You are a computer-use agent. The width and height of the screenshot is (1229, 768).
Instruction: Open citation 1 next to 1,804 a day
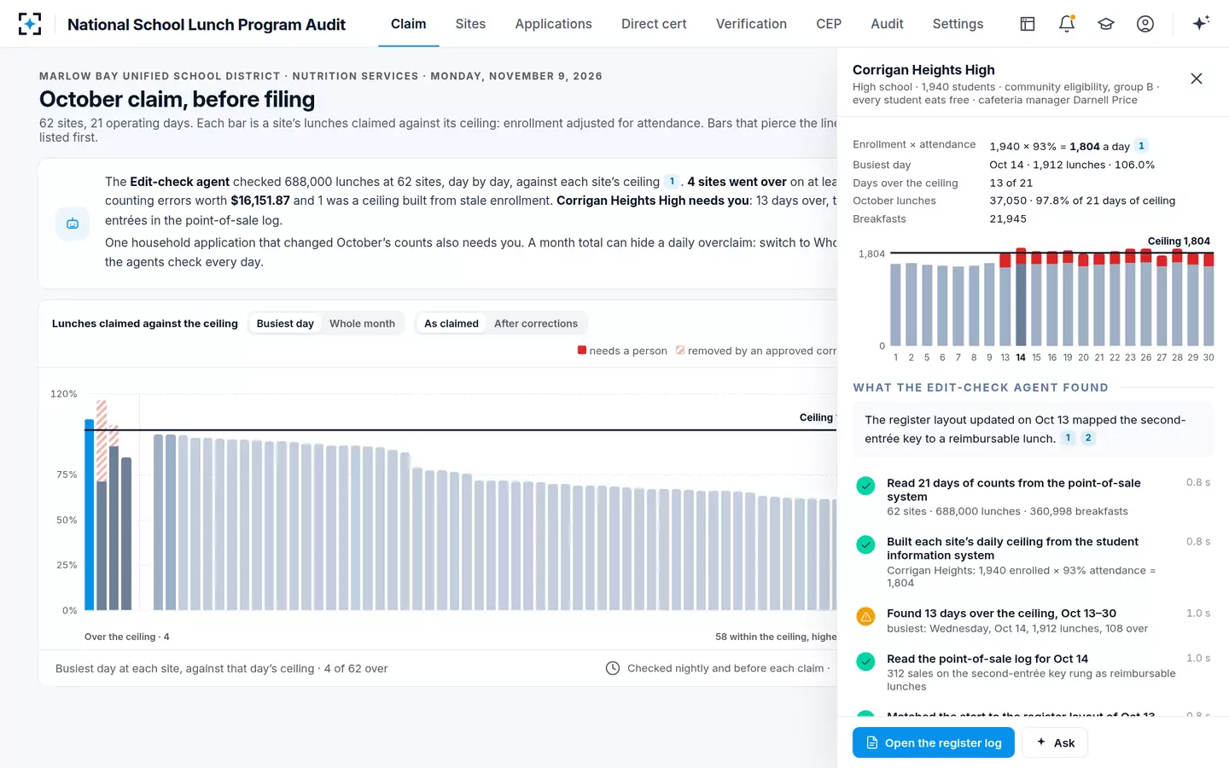click(x=1141, y=146)
